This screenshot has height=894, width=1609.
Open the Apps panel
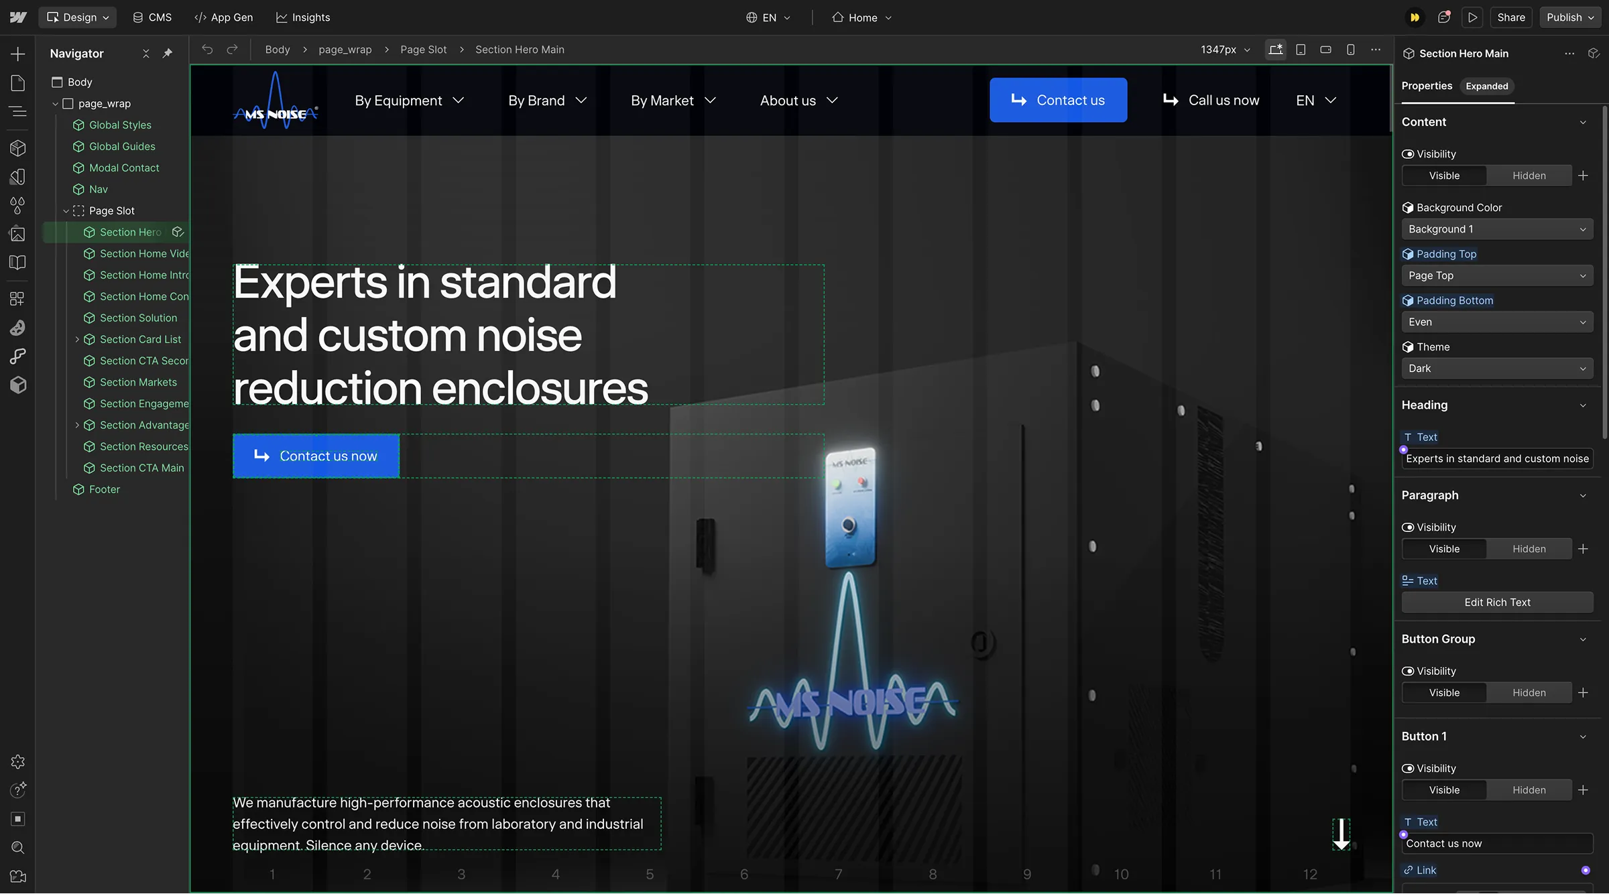[17, 298]
